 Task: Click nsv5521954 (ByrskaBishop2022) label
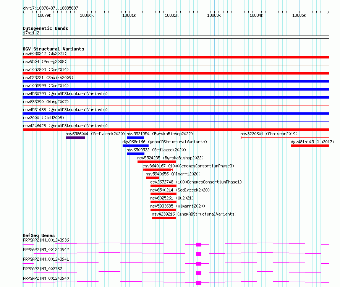[x=160, y=134]
